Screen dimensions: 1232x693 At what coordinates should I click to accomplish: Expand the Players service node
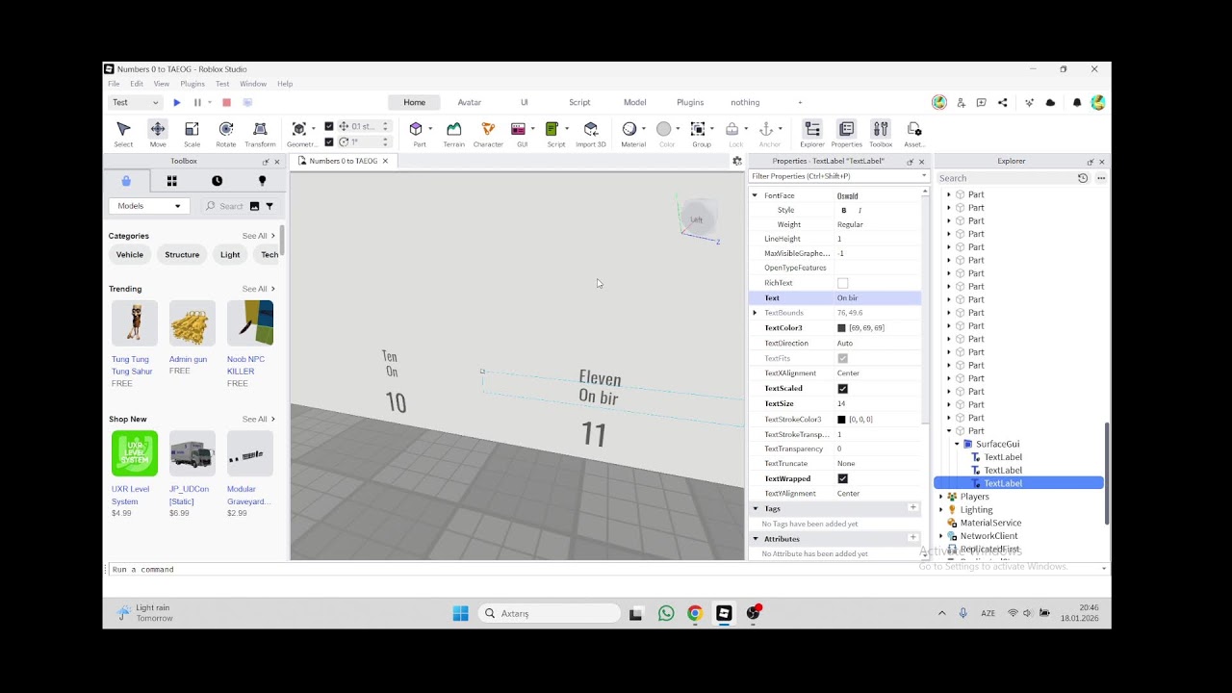coord(941,497)
